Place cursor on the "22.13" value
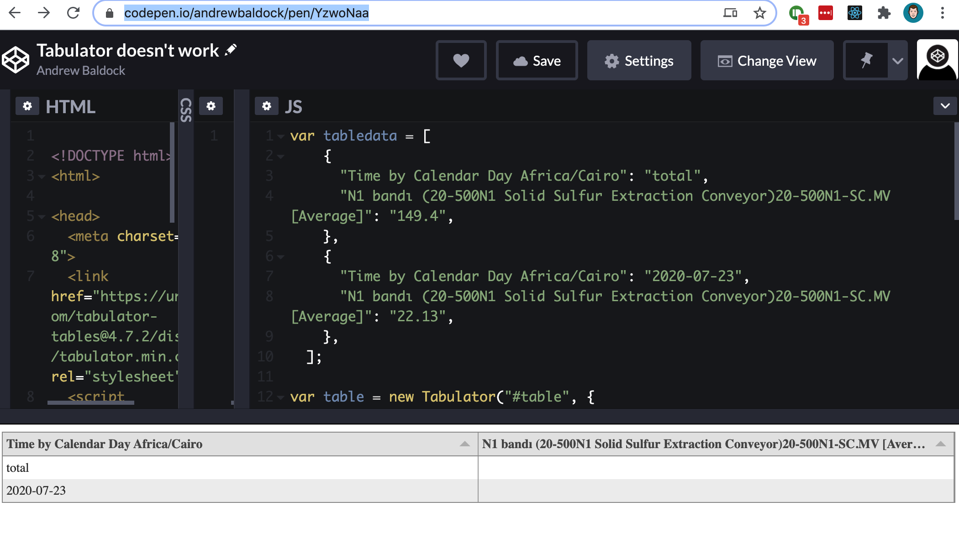959x533 pixels. click(x=417, y=316)
